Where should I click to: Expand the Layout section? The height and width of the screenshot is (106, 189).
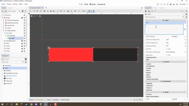coord(148,64)
